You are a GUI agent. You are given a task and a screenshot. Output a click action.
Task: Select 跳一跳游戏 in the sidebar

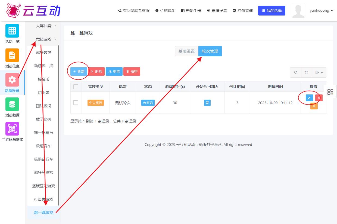[x=43, y=213]
